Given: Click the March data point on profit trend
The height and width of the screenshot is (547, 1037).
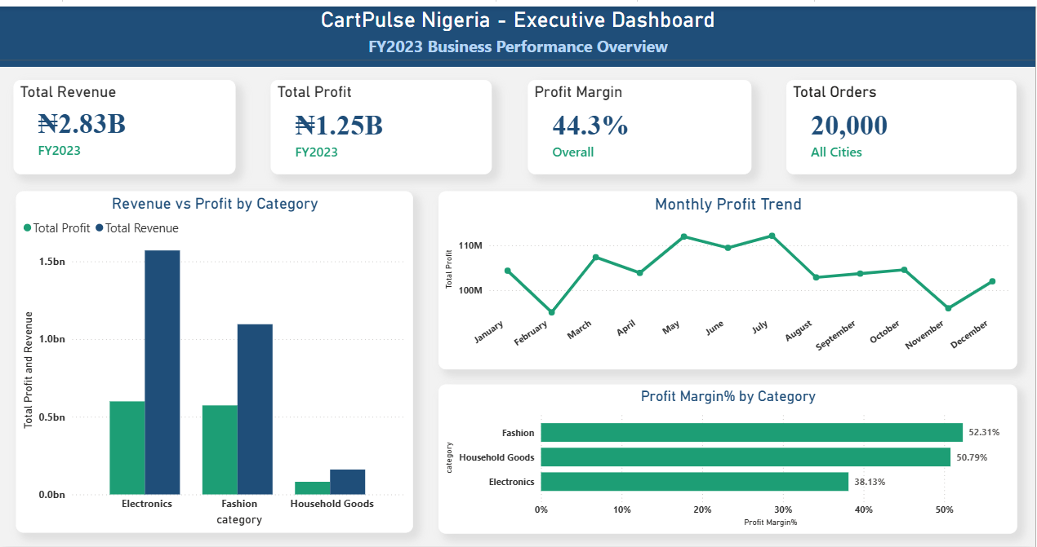Looking at the screenshot, I should (595, 257).
